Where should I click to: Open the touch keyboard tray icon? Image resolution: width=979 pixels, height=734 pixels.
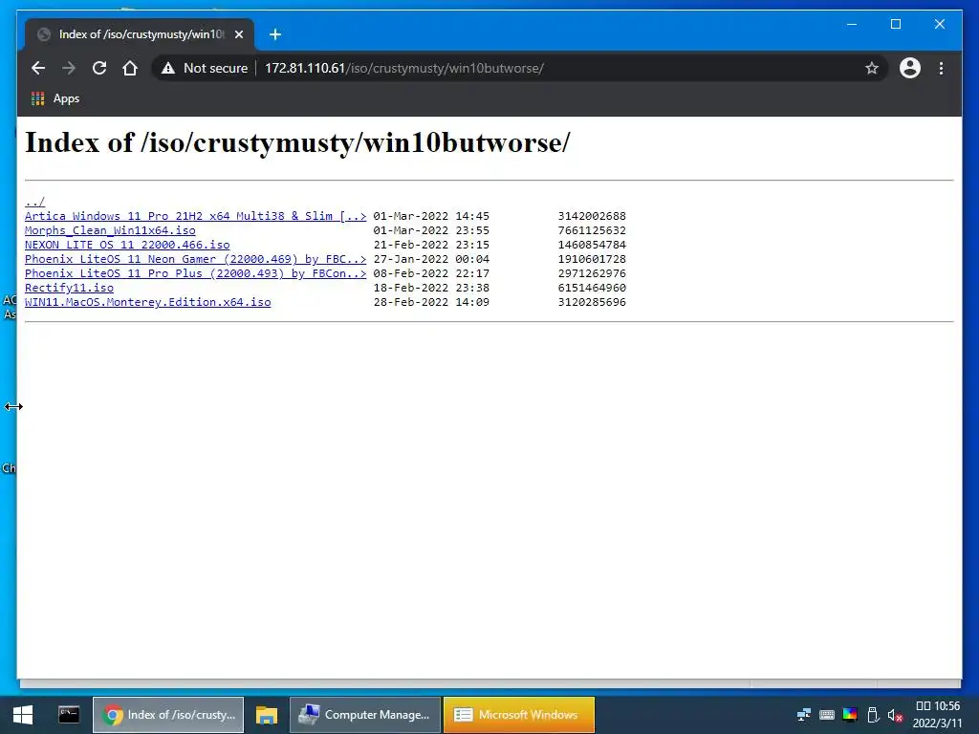(x=827, y=715)
